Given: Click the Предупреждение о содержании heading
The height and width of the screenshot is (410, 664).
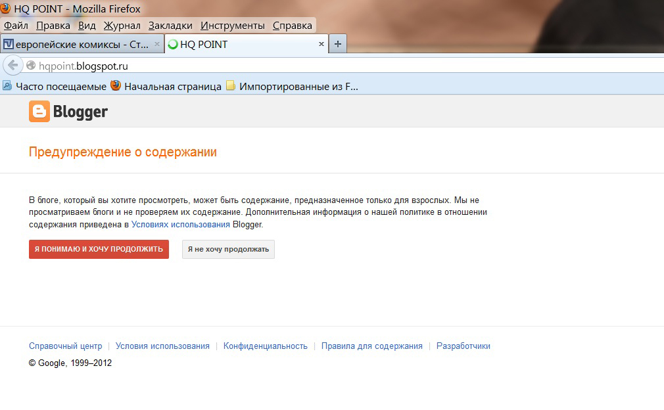Looking at the screenshot, I should tap(123, 152).
